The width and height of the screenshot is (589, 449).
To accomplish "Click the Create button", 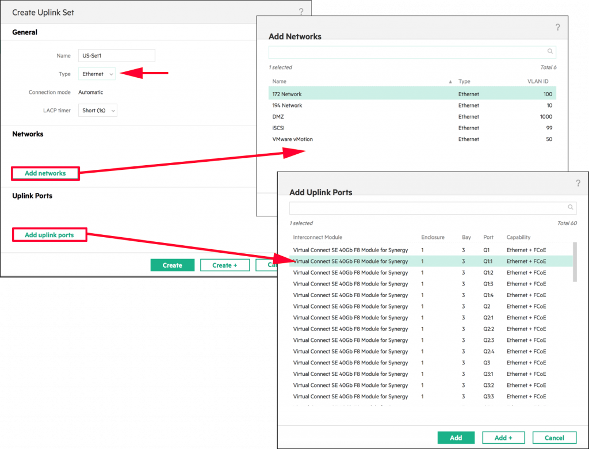I will (172, 265).
